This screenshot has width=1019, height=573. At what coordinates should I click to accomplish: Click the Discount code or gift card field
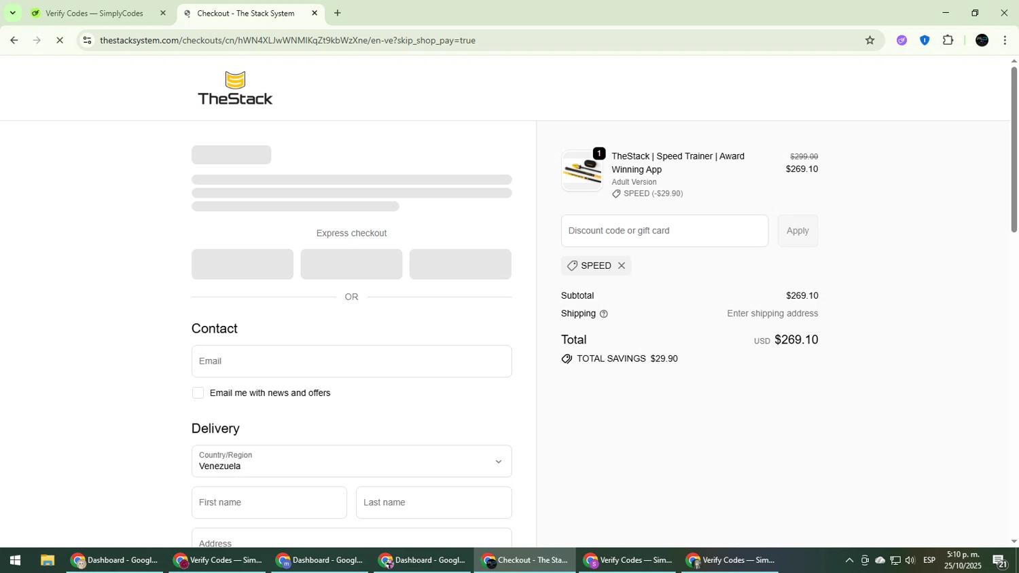tap(664, 231)
